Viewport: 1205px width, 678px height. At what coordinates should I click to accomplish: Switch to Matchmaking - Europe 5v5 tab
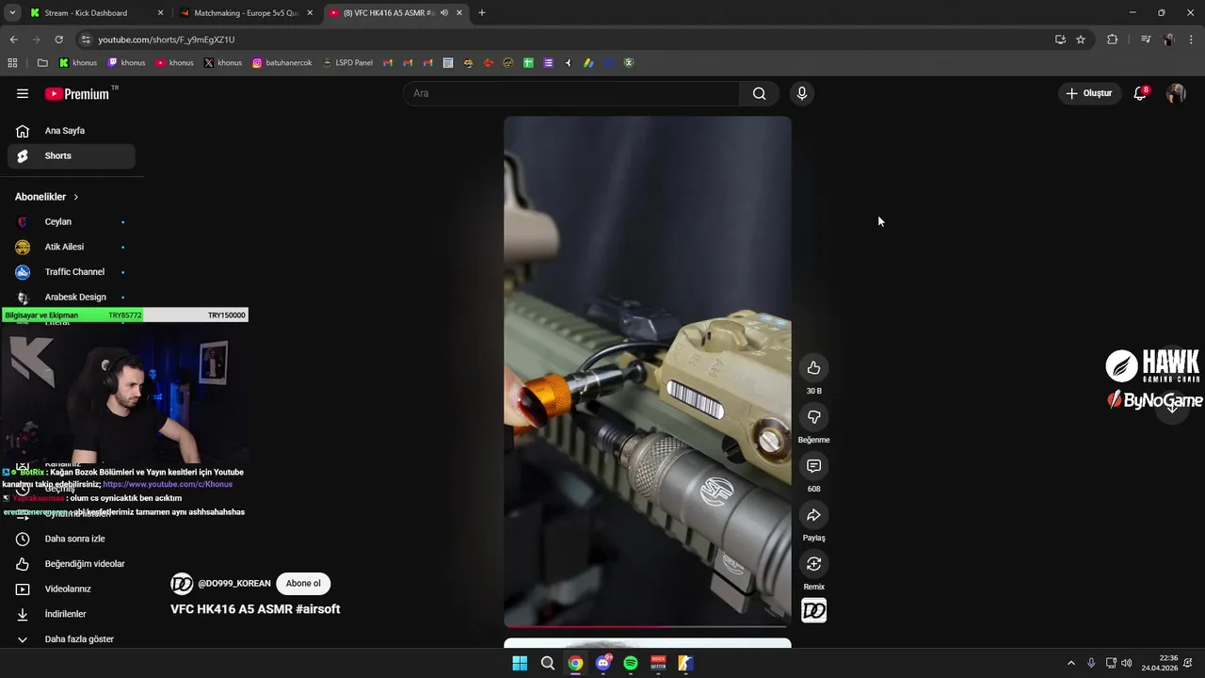(x=246, y=13)
